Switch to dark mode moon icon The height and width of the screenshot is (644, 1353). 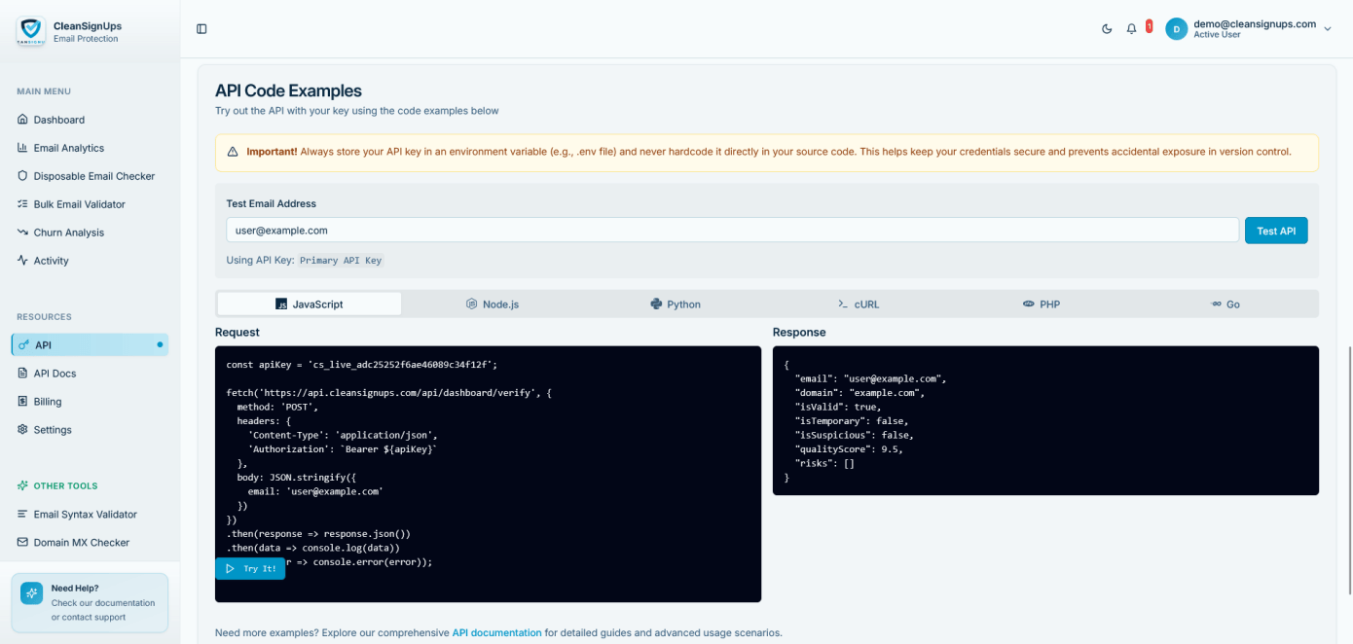point(1107,29)
